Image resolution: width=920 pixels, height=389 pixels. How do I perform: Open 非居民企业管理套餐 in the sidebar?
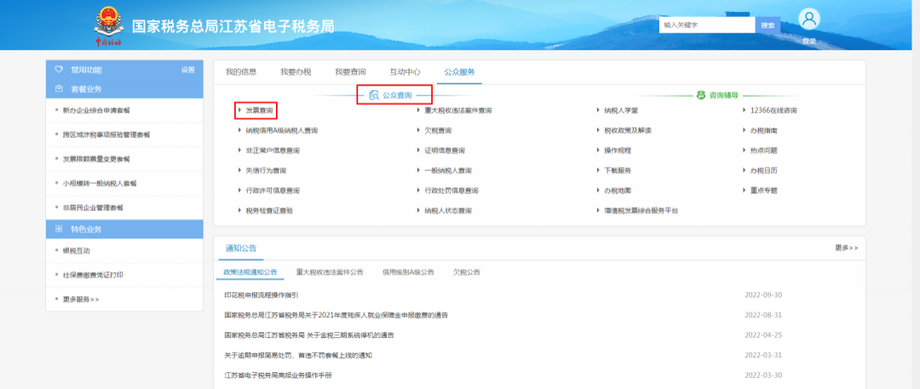pos(93,208)
